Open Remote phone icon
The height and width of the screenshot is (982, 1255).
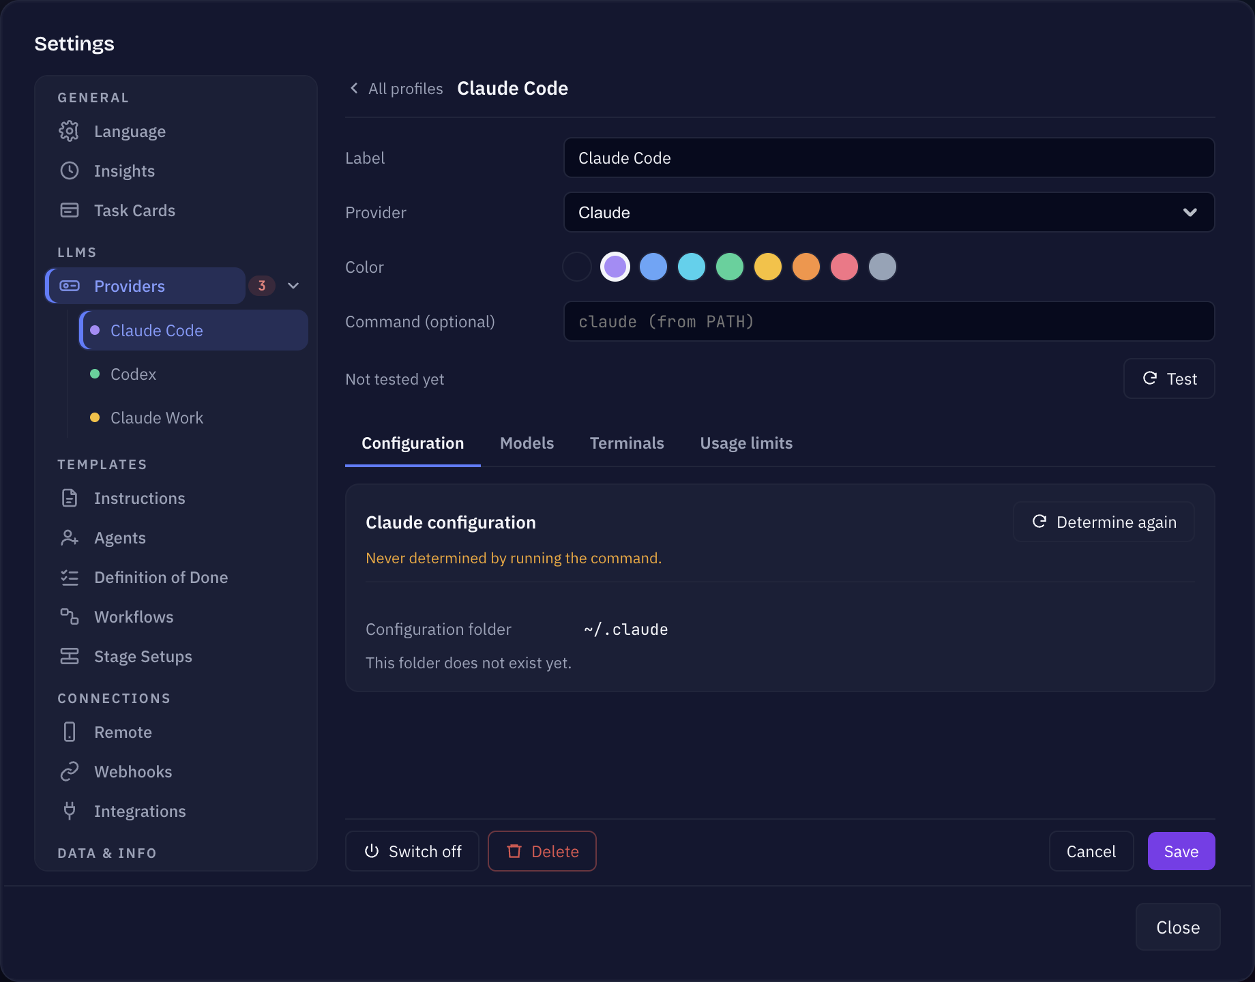pos(69,732)
